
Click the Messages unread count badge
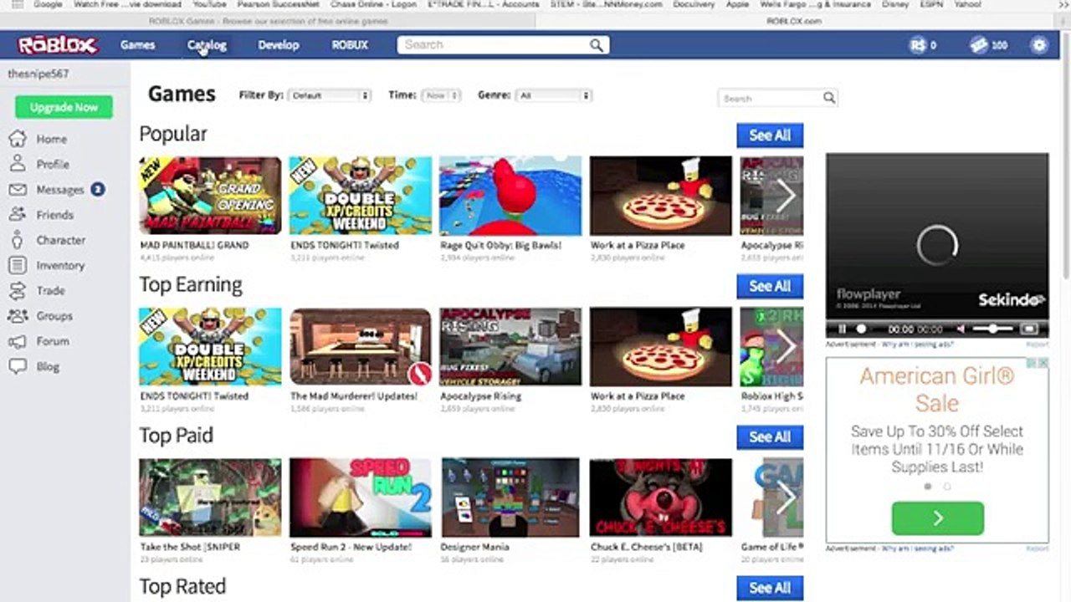coord(97,190)
